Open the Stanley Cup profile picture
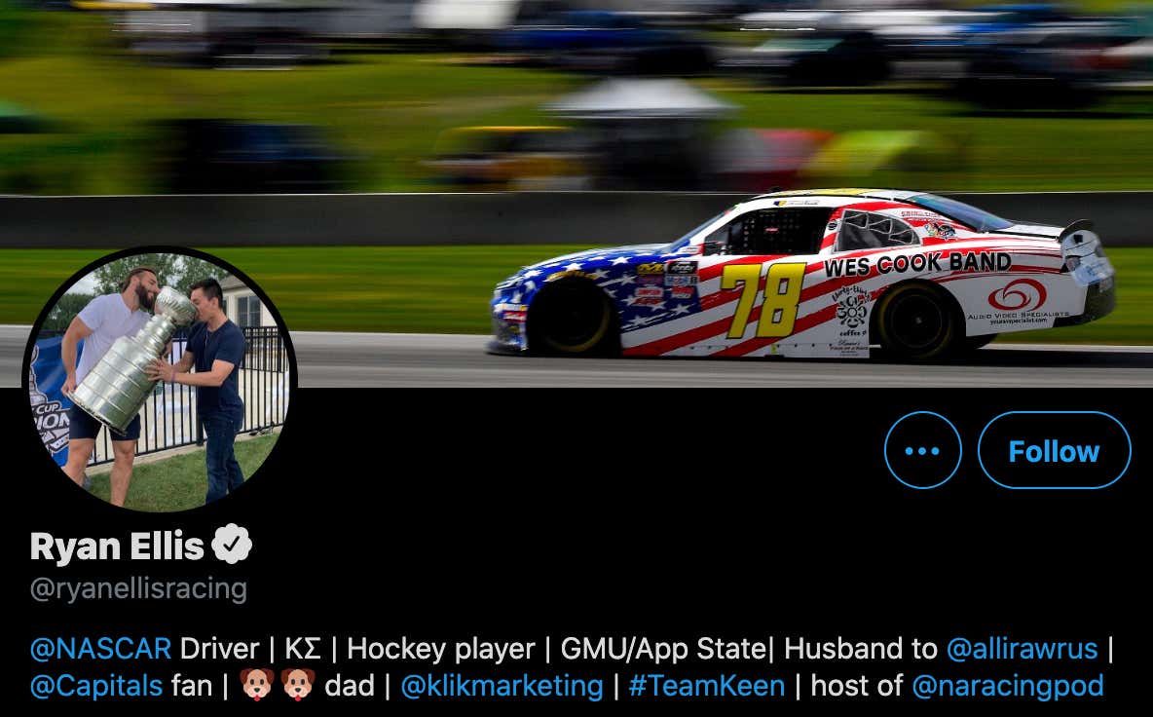Screen dimensions: 1153x717 coord(159,380)
